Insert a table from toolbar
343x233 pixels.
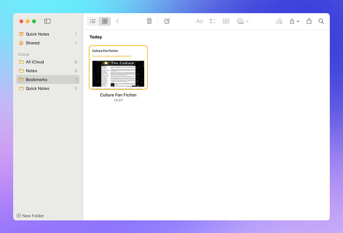point(226,21)
